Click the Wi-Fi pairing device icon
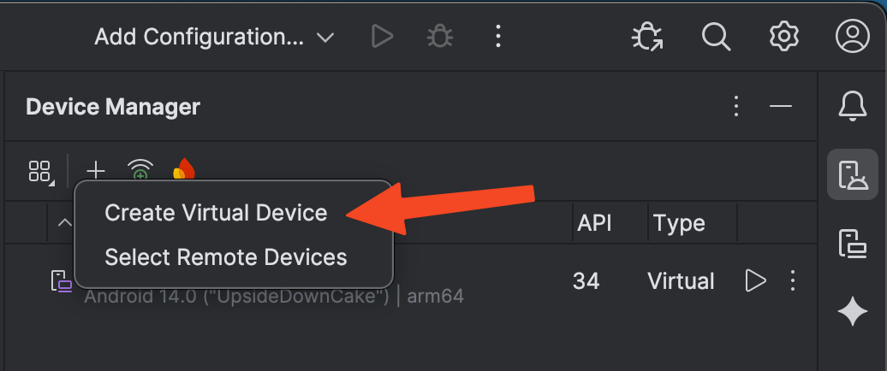Image resolution: width=887 pixels, height=371 pixels. [140, 170]
